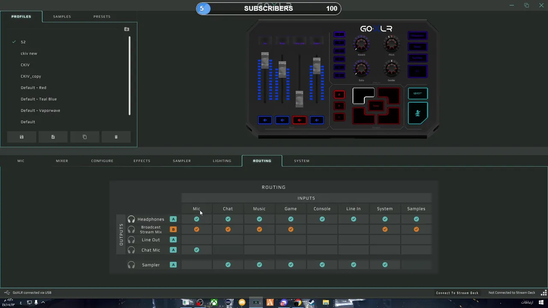The height and width of the screenshot is (308, 548).
Task: Open the Windows Start menu
Action: point(541,303)
